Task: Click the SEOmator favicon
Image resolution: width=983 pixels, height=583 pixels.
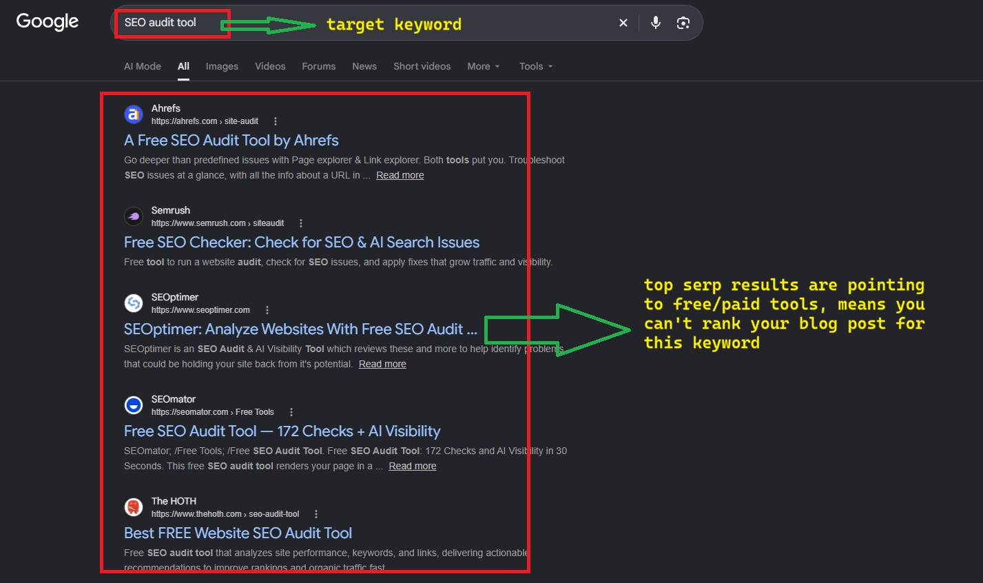Action: coord(133,405)
